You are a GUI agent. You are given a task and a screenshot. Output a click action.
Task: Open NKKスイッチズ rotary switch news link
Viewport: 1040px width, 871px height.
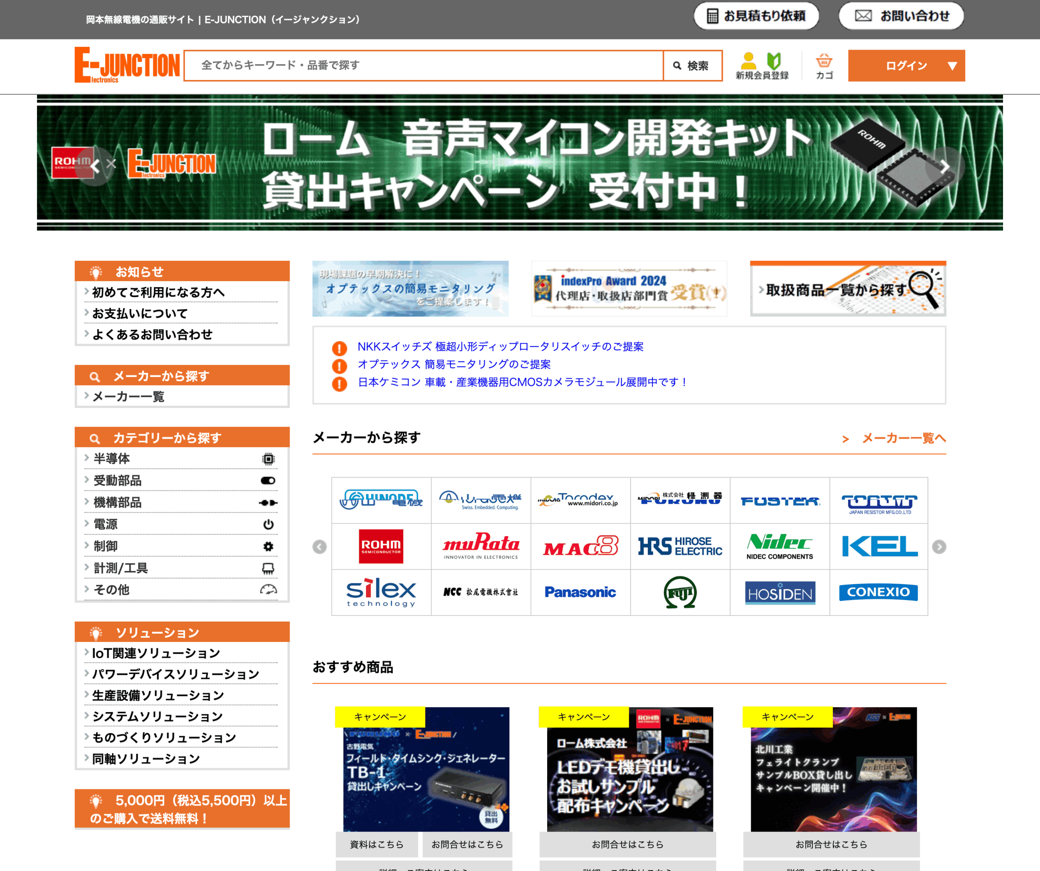click(x=500, y=346)
